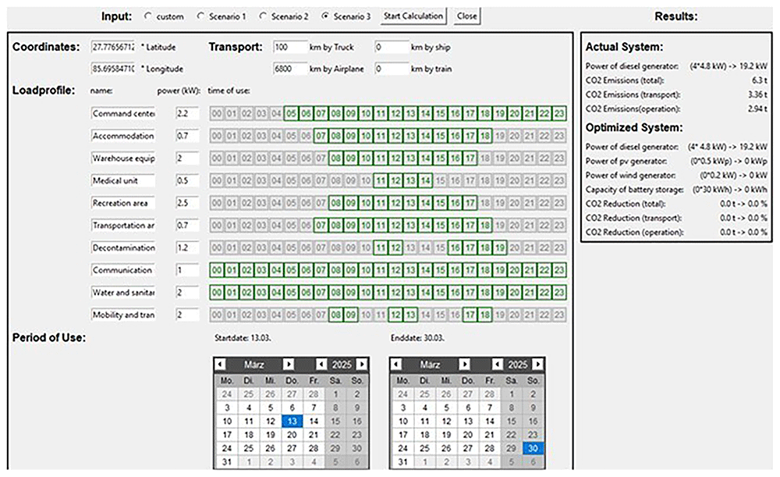Click the Start Calculation button

(413, 16)
